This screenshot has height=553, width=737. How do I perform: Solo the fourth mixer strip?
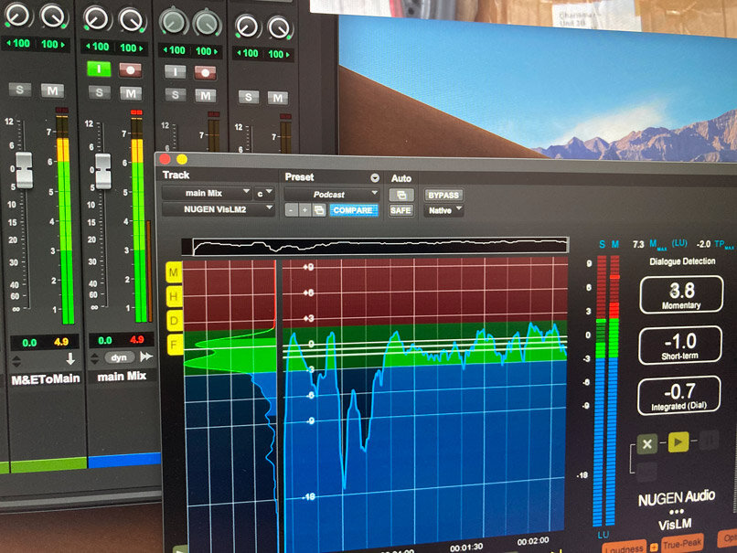pos(248,97)
